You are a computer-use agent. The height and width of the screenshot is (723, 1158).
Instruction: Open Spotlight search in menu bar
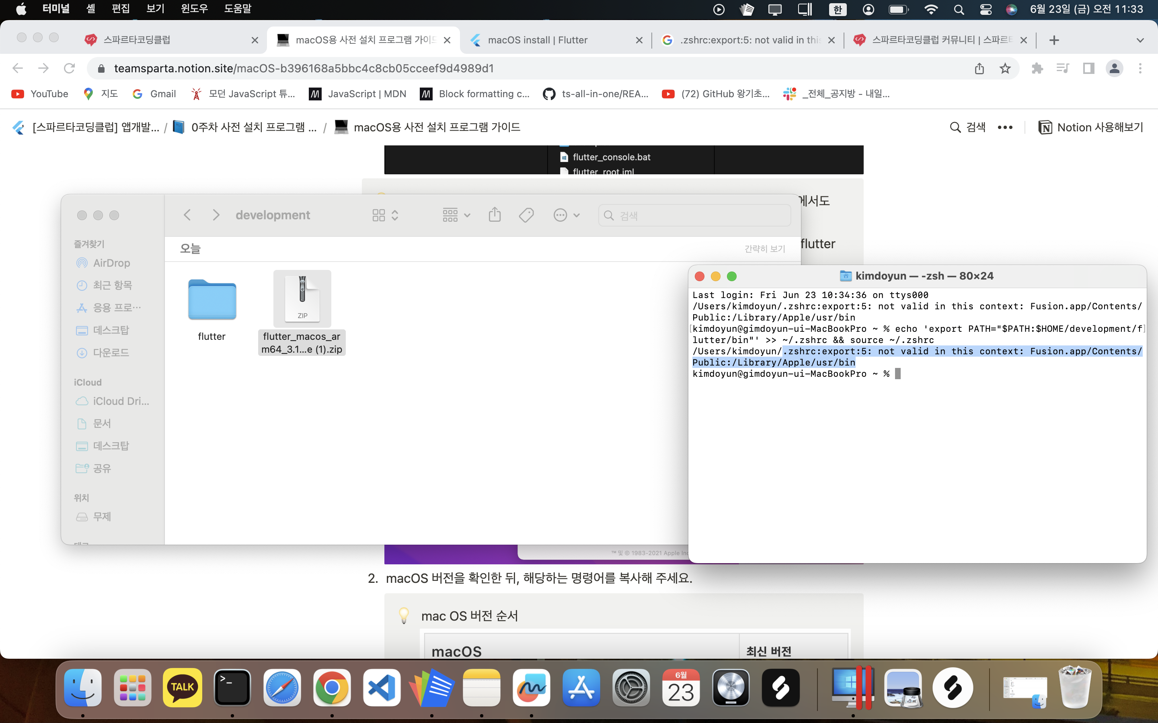tap(959, 10)
